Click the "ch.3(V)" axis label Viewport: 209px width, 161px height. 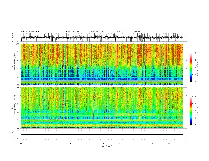click(13, 135)
